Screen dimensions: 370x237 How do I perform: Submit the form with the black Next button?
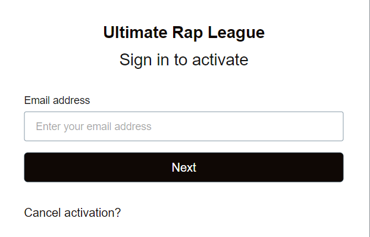pyautogui.click(x=184, y=168)
